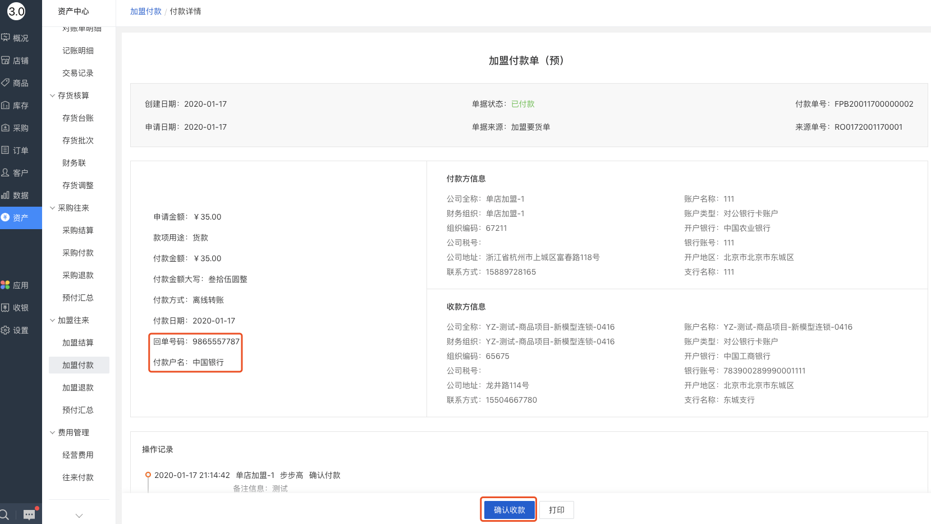Click 单据来源 value 加盟要货单

[x=530, y=127]
